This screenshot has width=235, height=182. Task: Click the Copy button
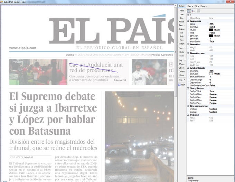(x=182, y=75)
